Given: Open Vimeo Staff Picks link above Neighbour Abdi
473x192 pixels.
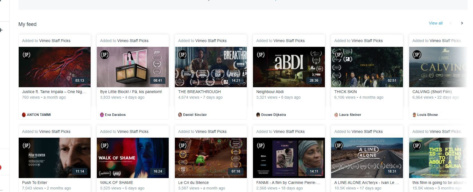Looking at the screenshot, I should pyautogui.click(x=289, y=41).
